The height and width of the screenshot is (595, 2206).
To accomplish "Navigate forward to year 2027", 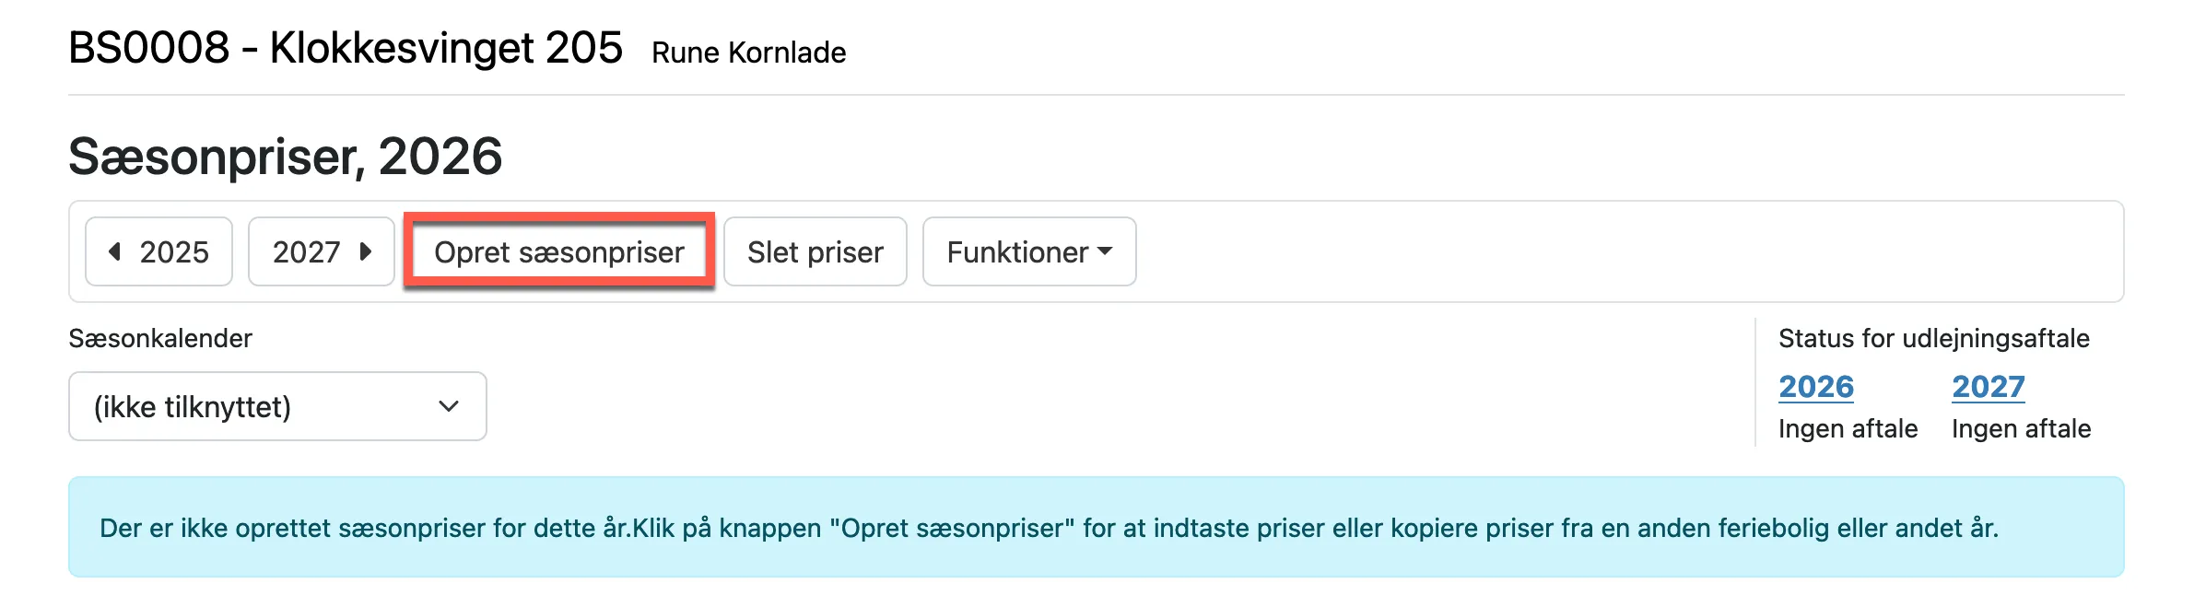I will 321,251.
